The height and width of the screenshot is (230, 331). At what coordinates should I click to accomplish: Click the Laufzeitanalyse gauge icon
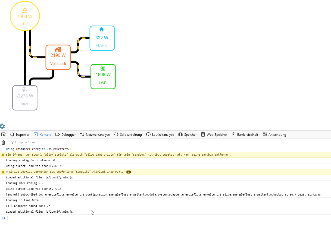click(148, 134)
